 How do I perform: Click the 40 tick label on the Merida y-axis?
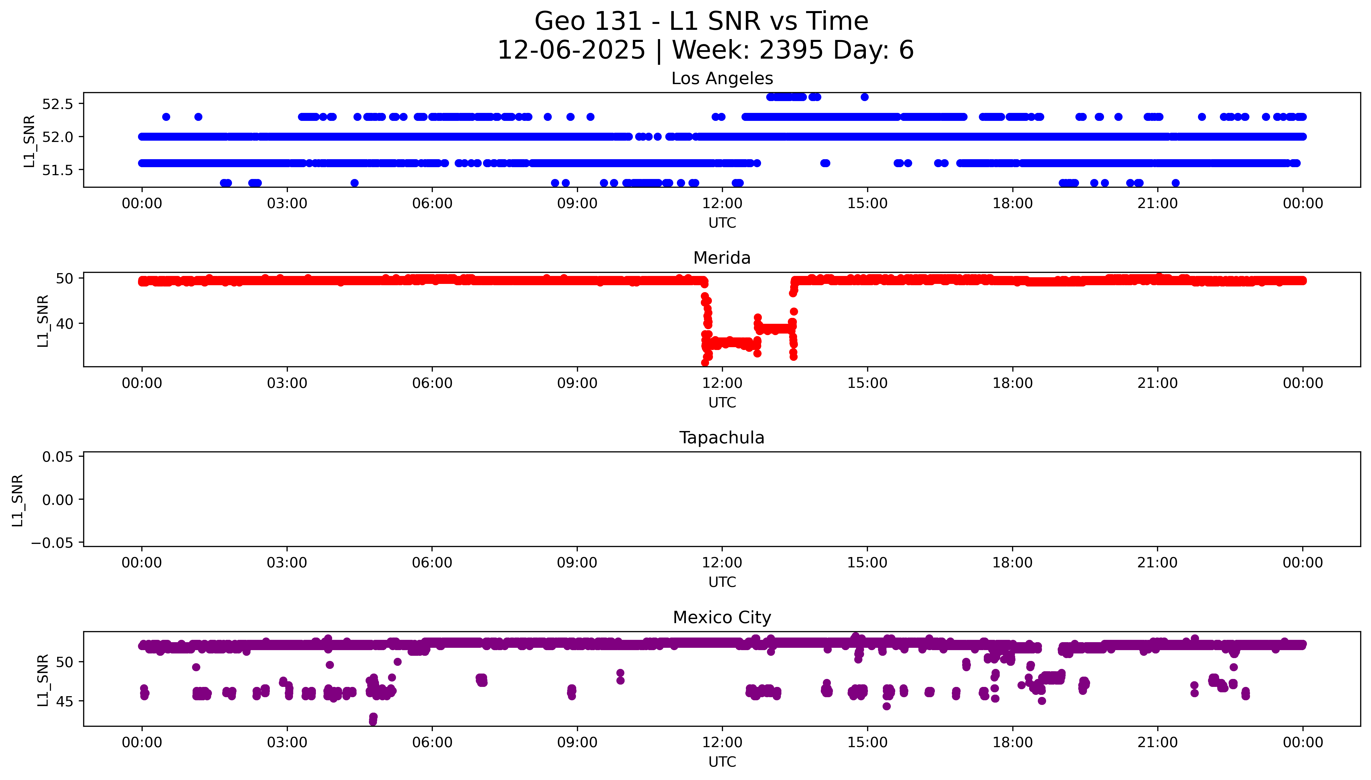click(x=65, y=324)
